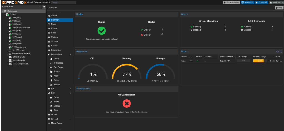This screenshot has width=284, height=131.
Task: Open the Backup menu item
Action: coord(60,46)
